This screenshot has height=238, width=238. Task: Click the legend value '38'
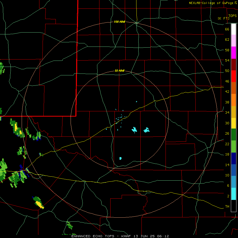(x=227, y=102)
